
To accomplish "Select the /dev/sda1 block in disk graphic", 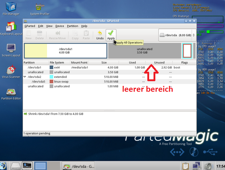I will pyautogui.click(x=66, y=51).
